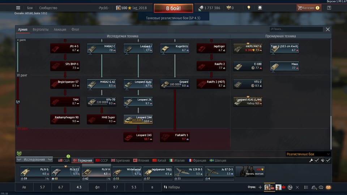Image resolution: width=347 pixels, height=195 pixels.
Task: Select the Германия nation tab
Action: coord(82,160)
